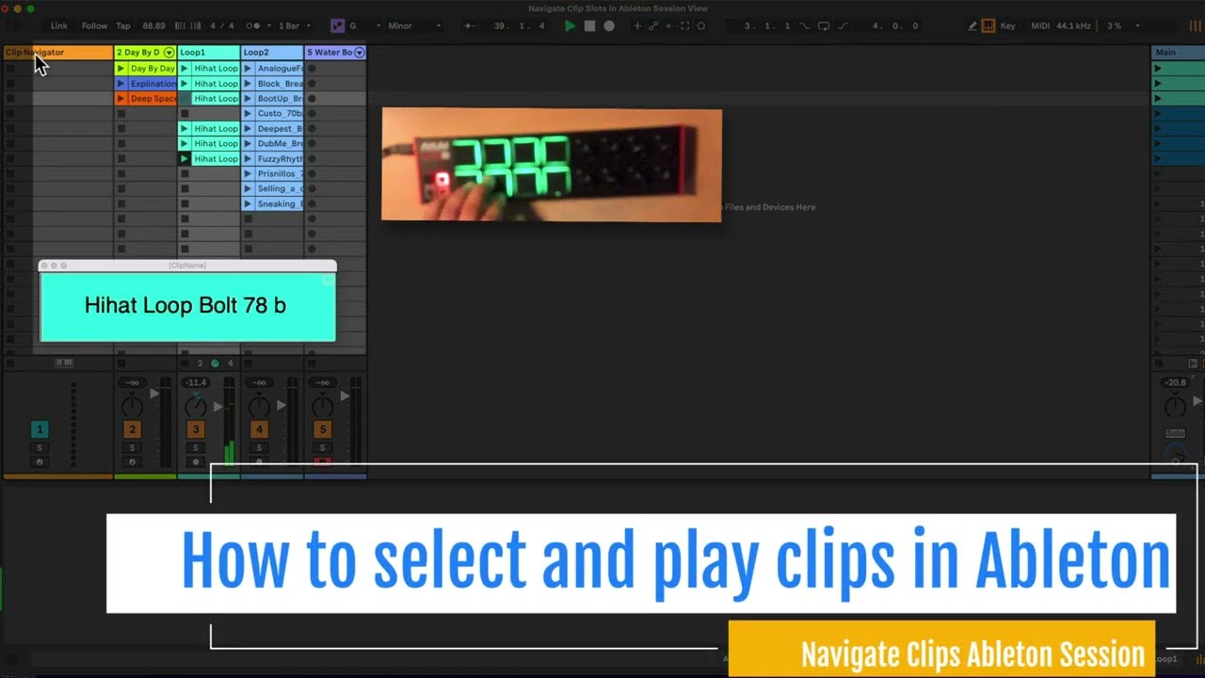Viewport: 1205px width, 678px height.
Task: Solo track 3 with its S button
Action: tap(196, 448)
